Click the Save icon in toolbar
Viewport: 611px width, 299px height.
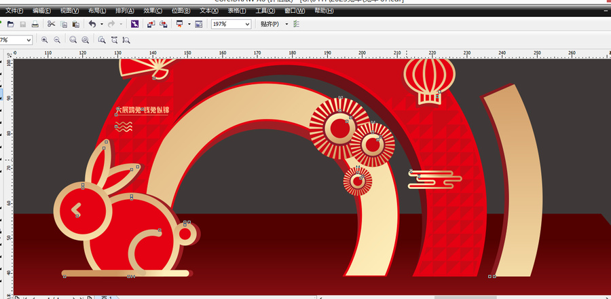click(x=22, y=24)
